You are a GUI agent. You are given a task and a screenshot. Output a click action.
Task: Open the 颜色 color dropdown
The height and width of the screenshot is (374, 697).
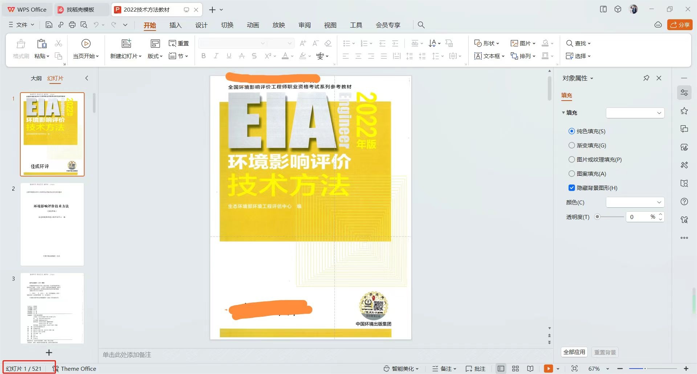[x=635, y=202]
